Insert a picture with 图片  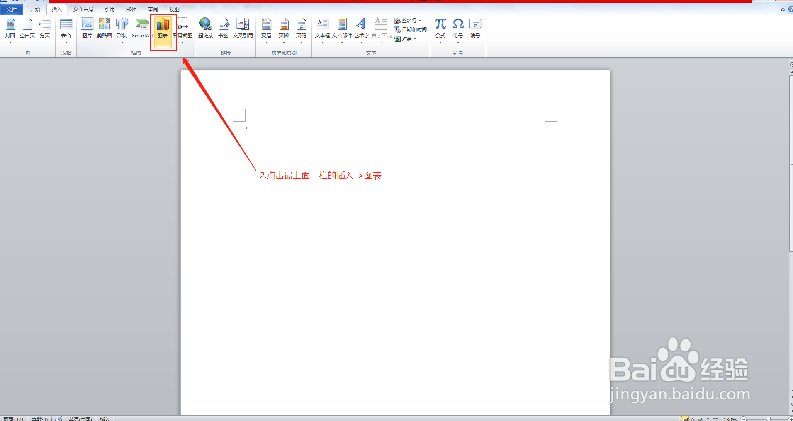pyautogui.click(x=87, y=28)
